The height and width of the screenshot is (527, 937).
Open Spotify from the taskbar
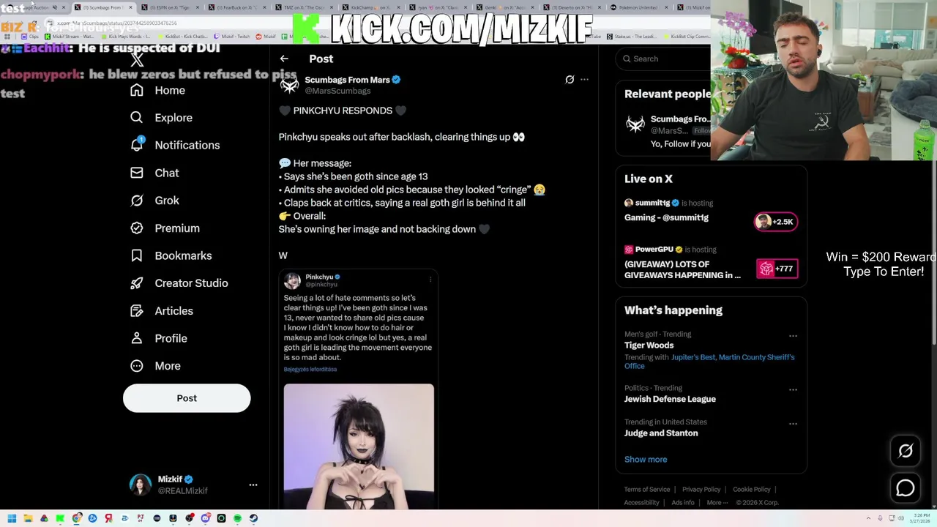(x=237, y=518)
